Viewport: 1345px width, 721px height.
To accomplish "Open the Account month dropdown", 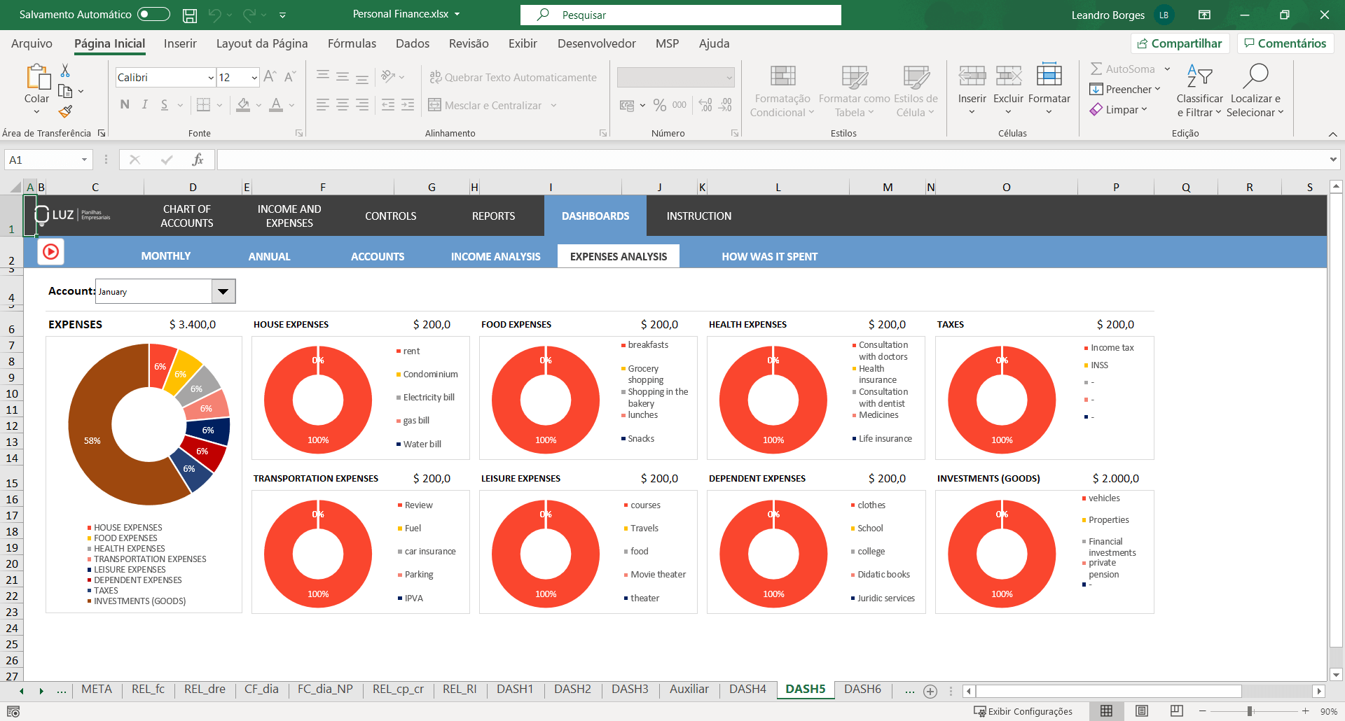I will 223,291.
